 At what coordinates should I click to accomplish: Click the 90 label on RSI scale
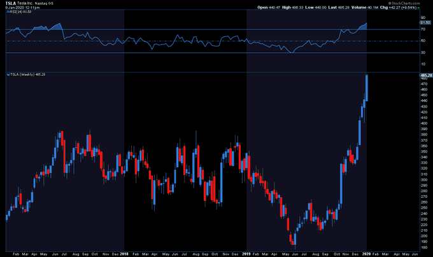tap(423, 18)
